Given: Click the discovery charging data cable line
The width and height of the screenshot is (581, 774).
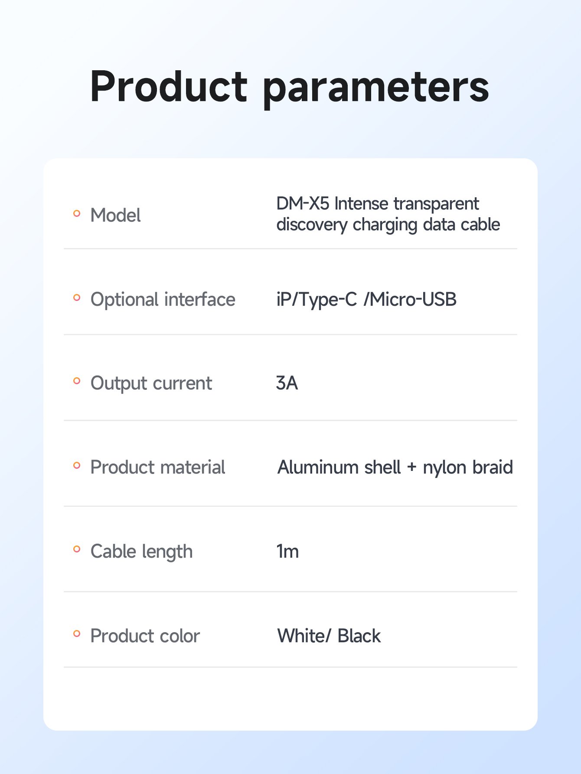Looking at the screenshot, I should 388,225.
